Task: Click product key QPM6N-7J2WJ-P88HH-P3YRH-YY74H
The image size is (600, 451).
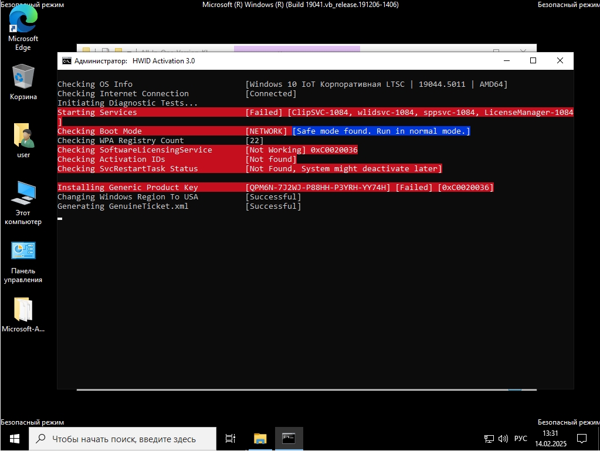Action: click(318, 187)
